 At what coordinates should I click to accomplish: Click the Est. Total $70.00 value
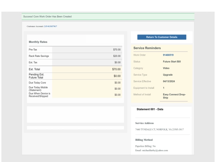pyautogui.click(x=116, y=69)
